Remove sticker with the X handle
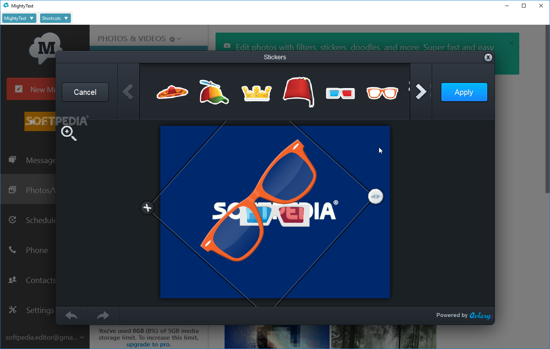Screen dimensions: 550x349 pyautogui.click(x=147, y=207)
